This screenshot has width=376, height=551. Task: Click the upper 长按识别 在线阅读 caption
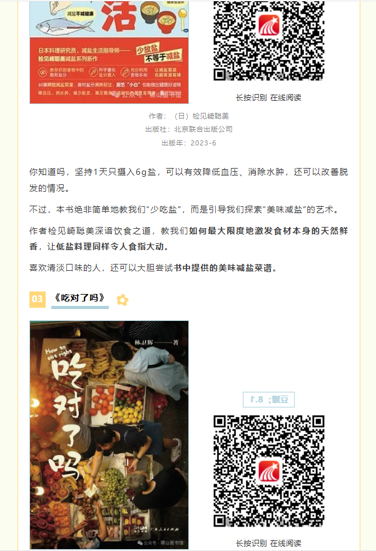(268, 98)
